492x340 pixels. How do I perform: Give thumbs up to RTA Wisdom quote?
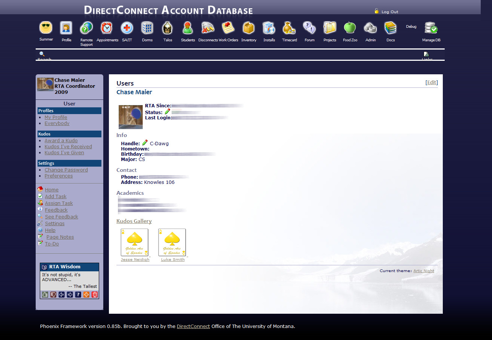point(45,295)
